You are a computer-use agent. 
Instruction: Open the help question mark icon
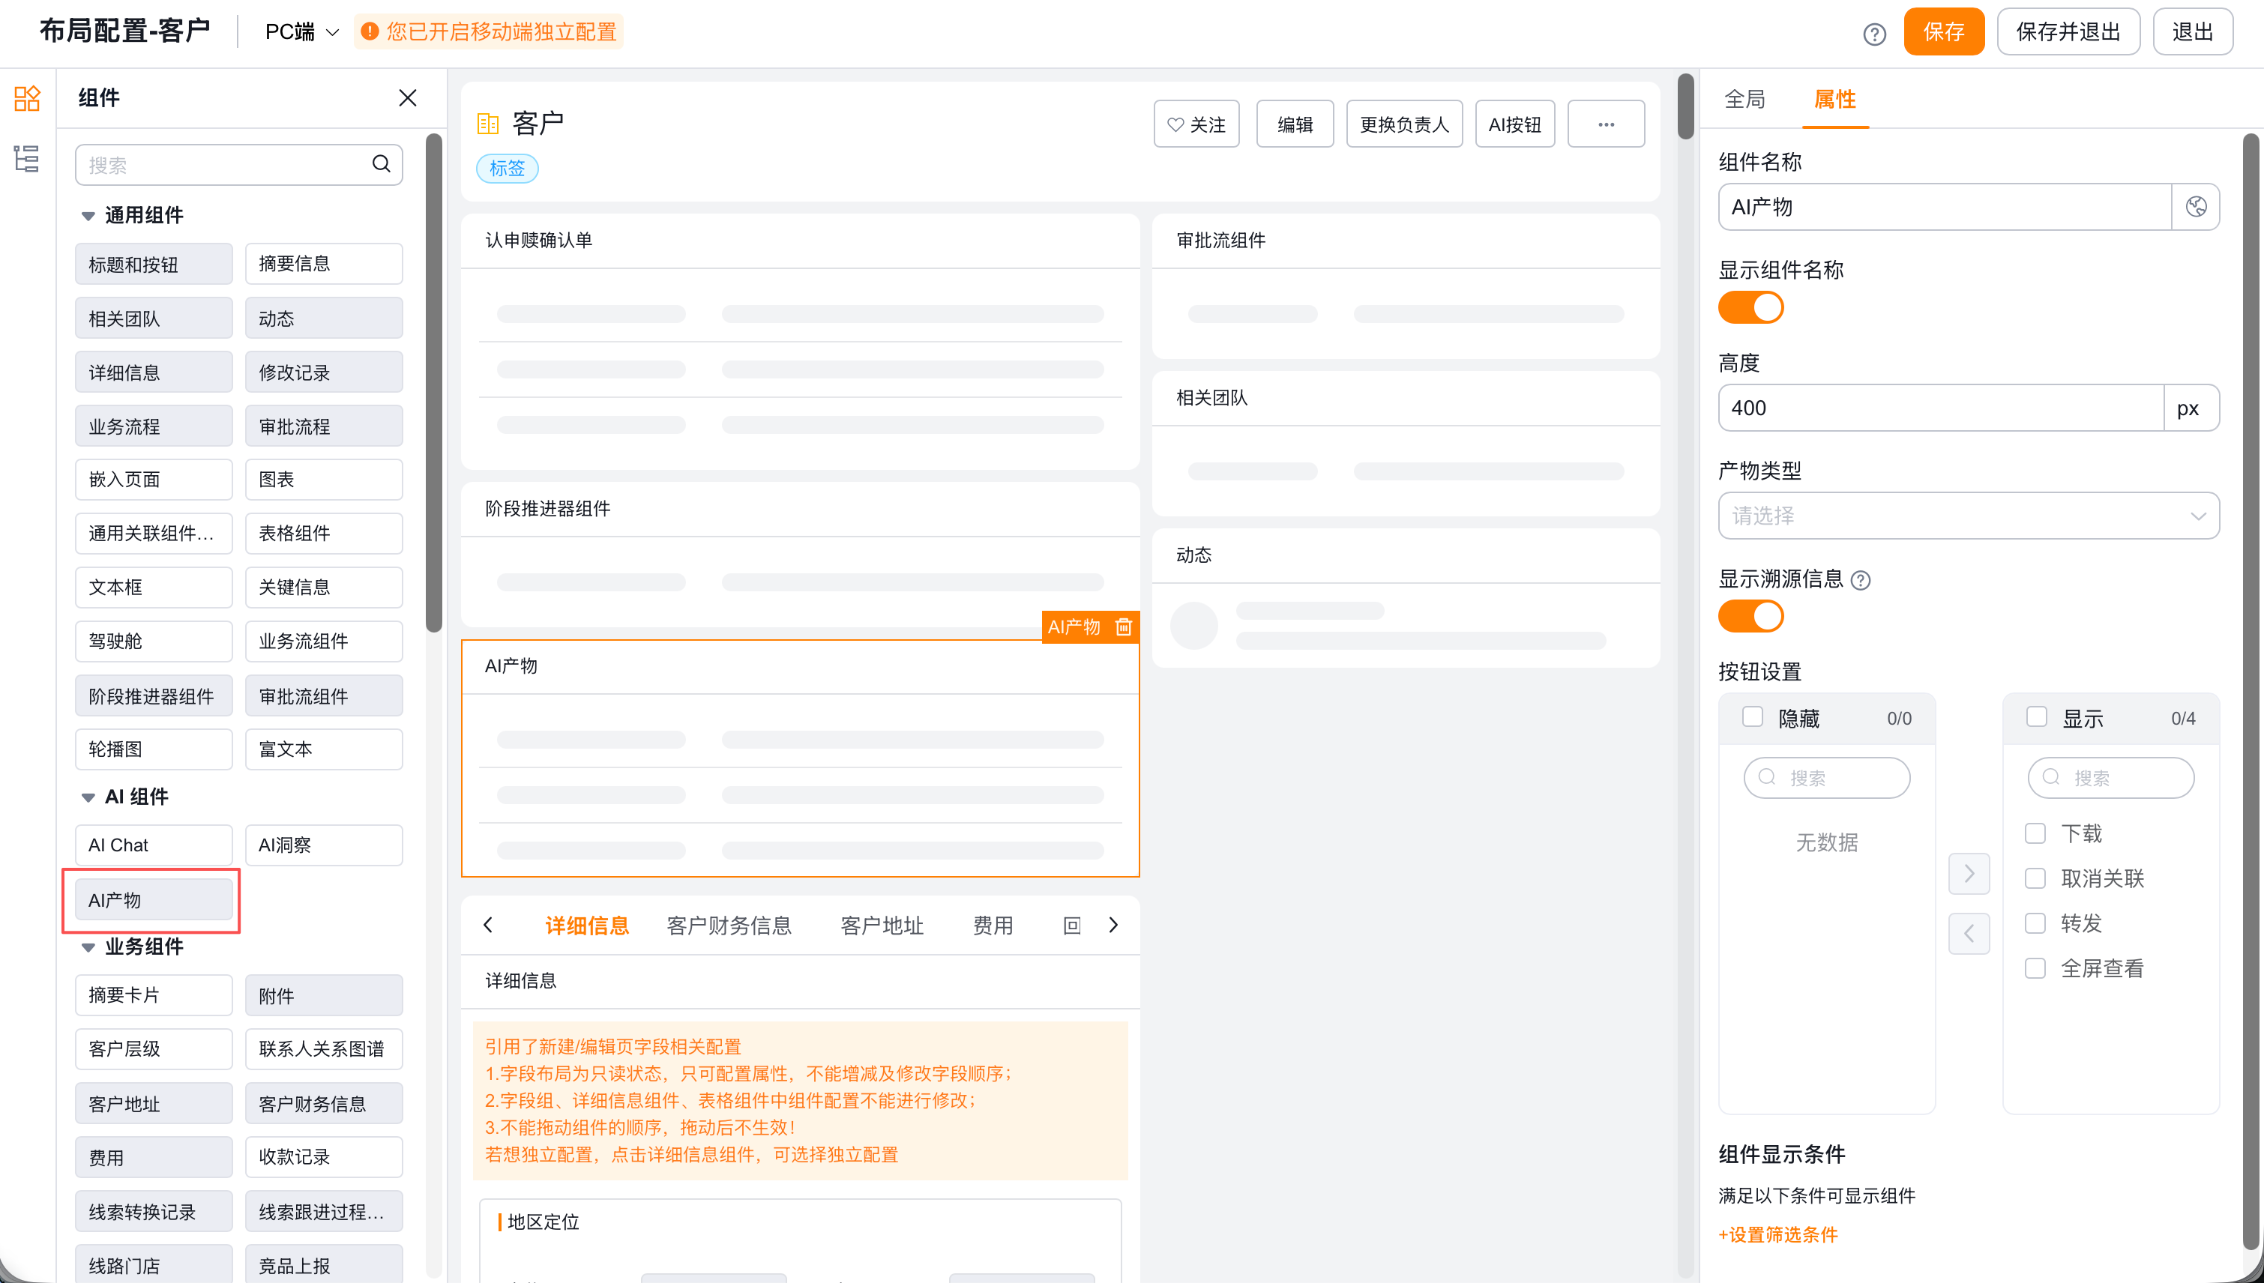[1874, 34]
